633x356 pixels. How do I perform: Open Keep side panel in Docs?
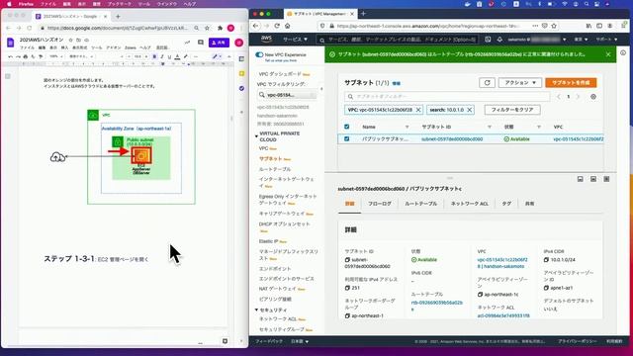pos(241,73)
